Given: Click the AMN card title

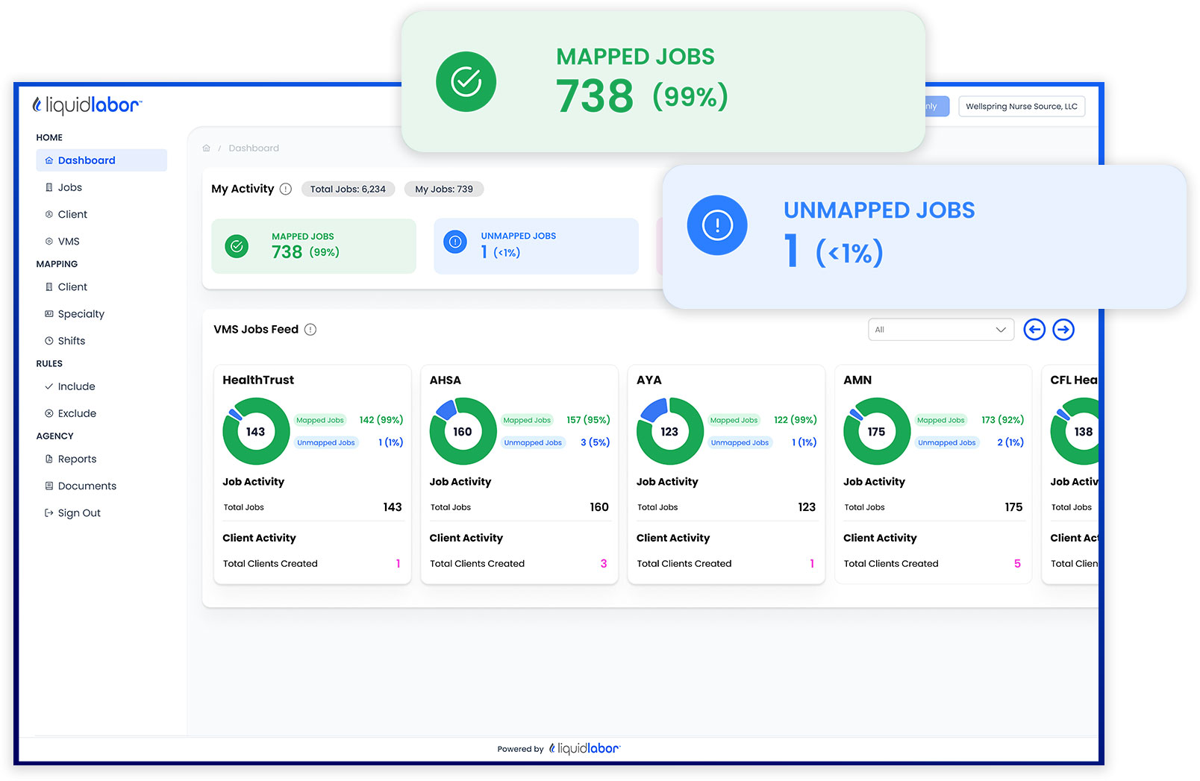Looking at the screenshot, I should 857,380.
